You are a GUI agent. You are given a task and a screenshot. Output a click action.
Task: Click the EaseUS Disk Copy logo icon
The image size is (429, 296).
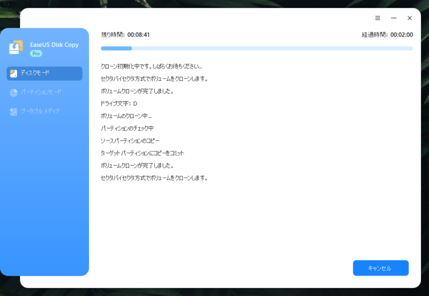click(x=16, y=47)
